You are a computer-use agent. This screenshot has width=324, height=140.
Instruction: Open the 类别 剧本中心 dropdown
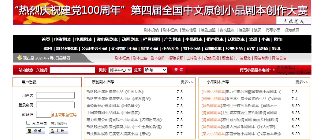[x=120, y=70]
